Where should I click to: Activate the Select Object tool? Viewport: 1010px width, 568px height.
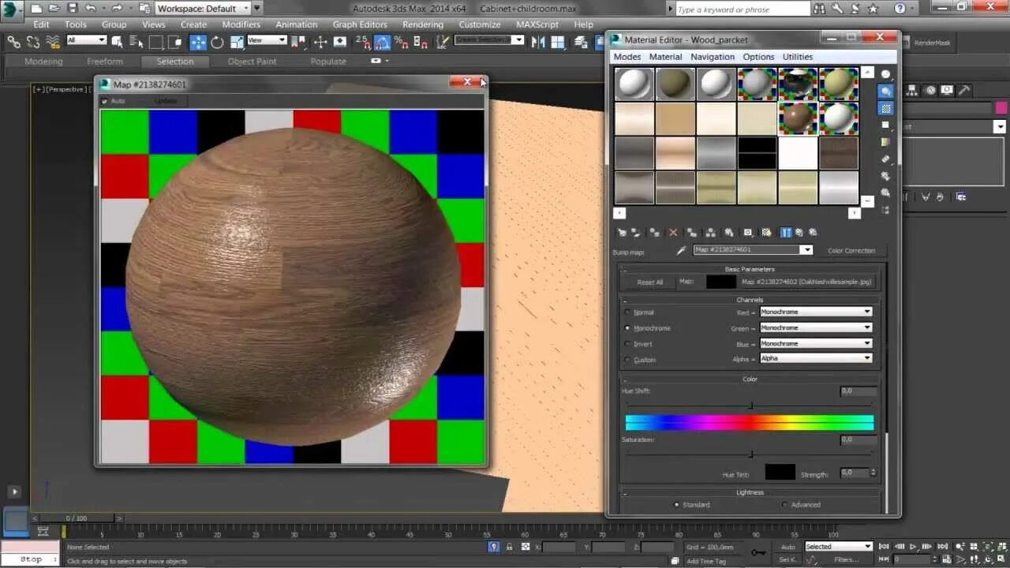[x=118, y=42]
